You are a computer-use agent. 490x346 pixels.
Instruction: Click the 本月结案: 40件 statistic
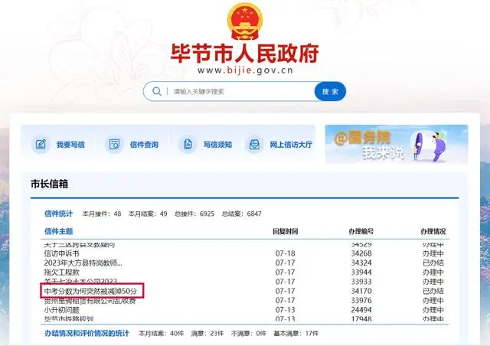coord(162,334)
